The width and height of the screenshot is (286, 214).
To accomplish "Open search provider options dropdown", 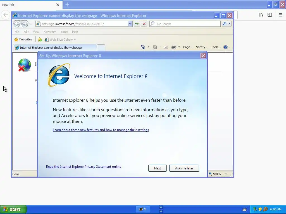I will click(230, 24).
